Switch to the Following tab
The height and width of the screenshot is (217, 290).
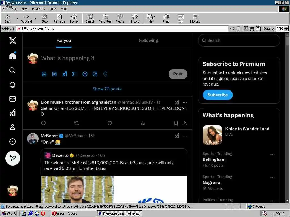click(148, 40)
